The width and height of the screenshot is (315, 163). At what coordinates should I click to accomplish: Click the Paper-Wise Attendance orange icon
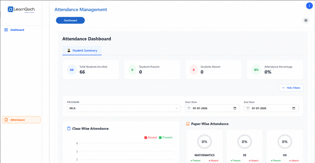pyautogui.click(x=188, y=124)
